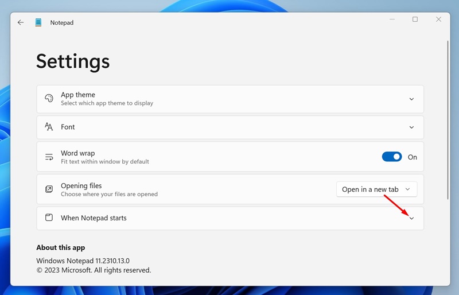
Task: Click the 'Font' row label
Action: 68,127
